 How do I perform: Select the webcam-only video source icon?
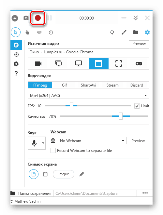[x=38, y=64]
